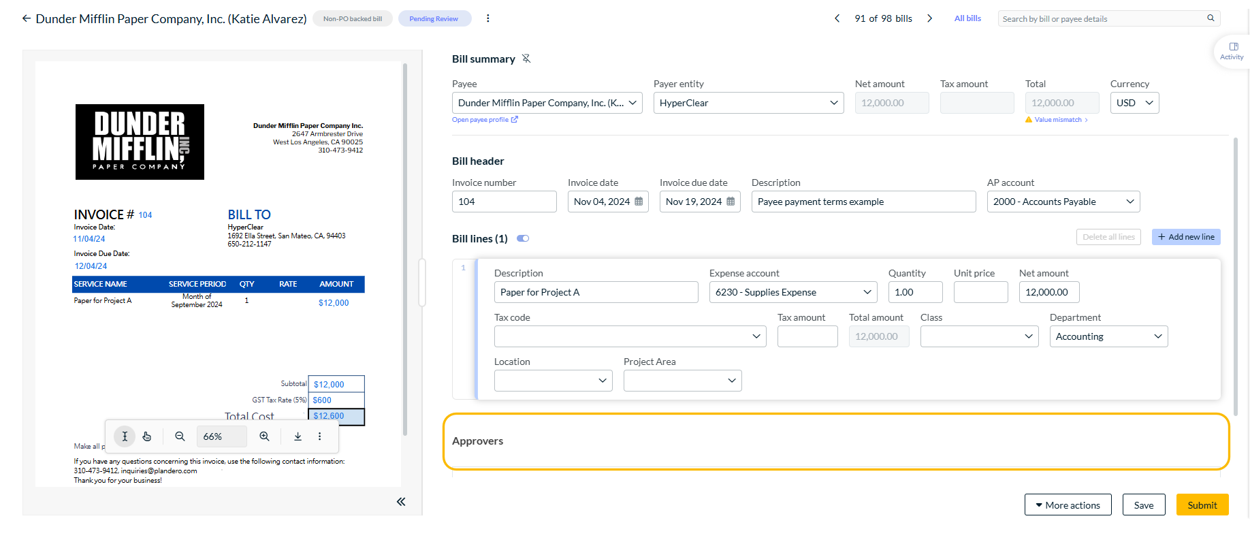Select the hand pan tool in viewer
The width and height of the screenshot is (1250, 542).
pos(147,436)
